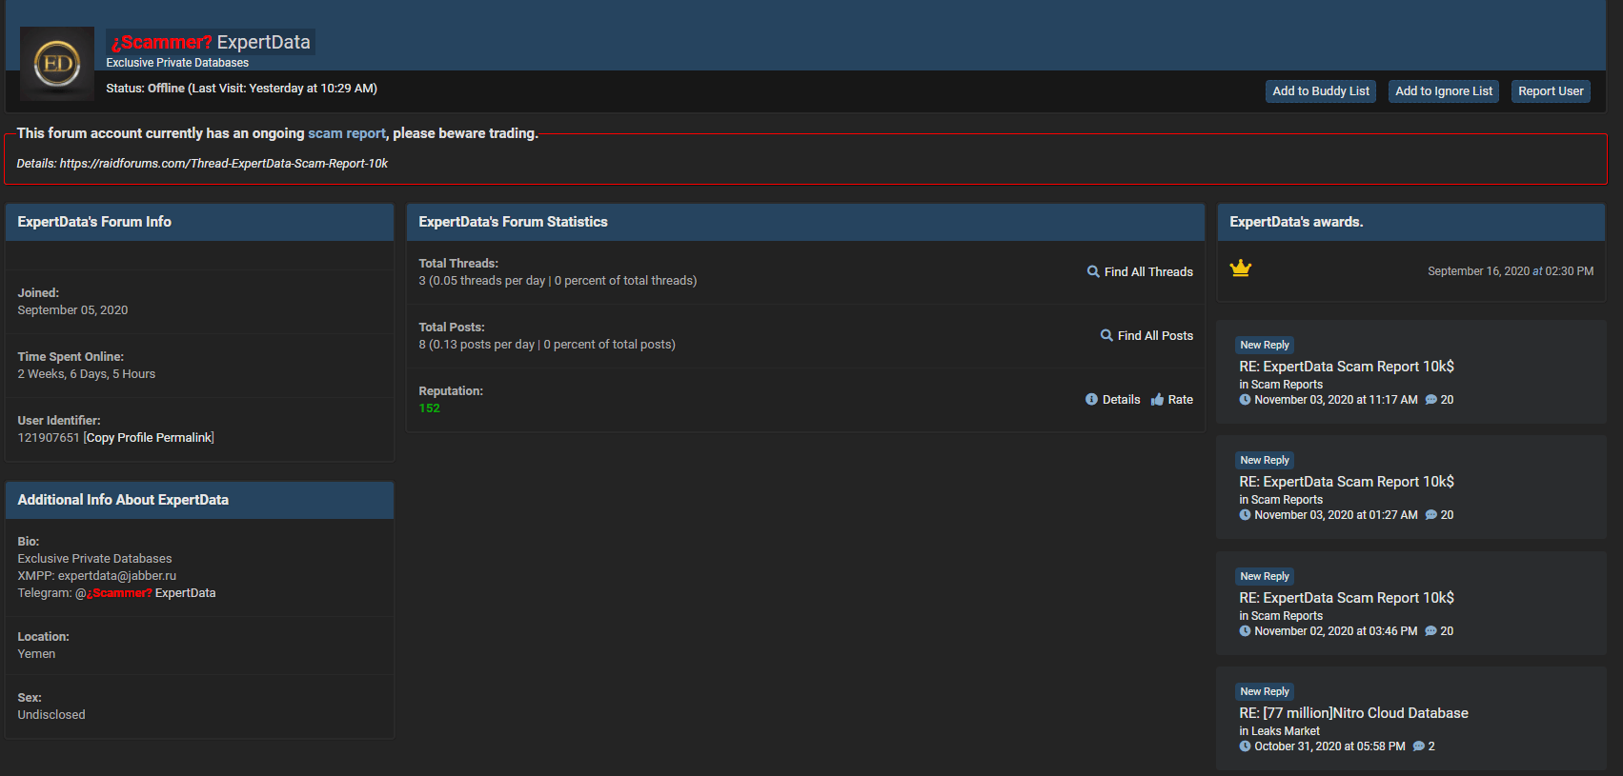Open Find All Posts link
This screenshot has width=1623, height=776.
tap(1155, 336)
